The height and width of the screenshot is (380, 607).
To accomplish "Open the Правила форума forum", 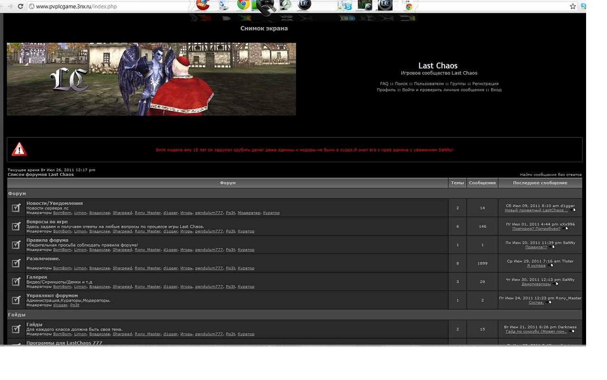I will point(48,240).
